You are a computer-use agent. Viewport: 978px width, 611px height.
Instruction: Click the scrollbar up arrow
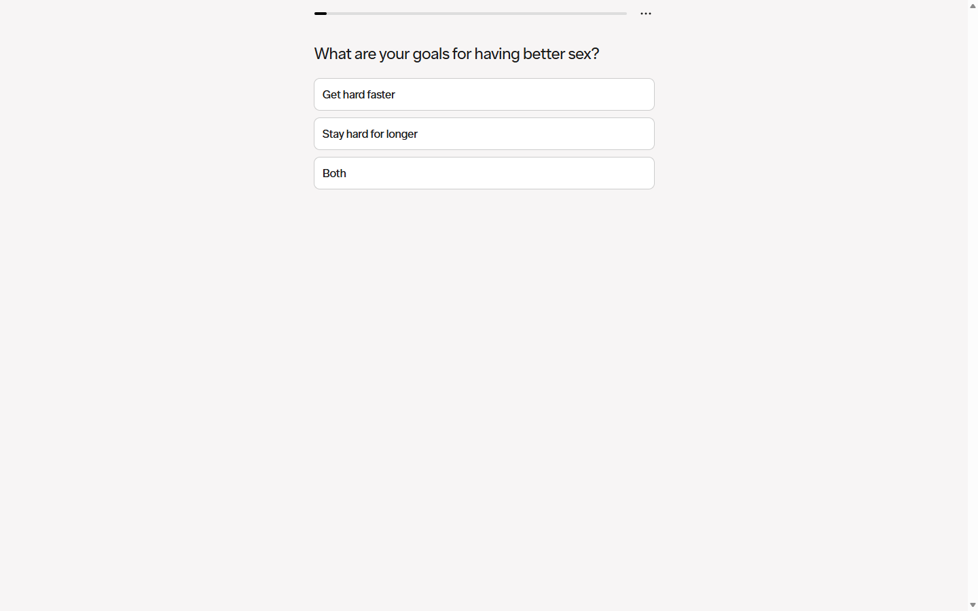point(972,5)
